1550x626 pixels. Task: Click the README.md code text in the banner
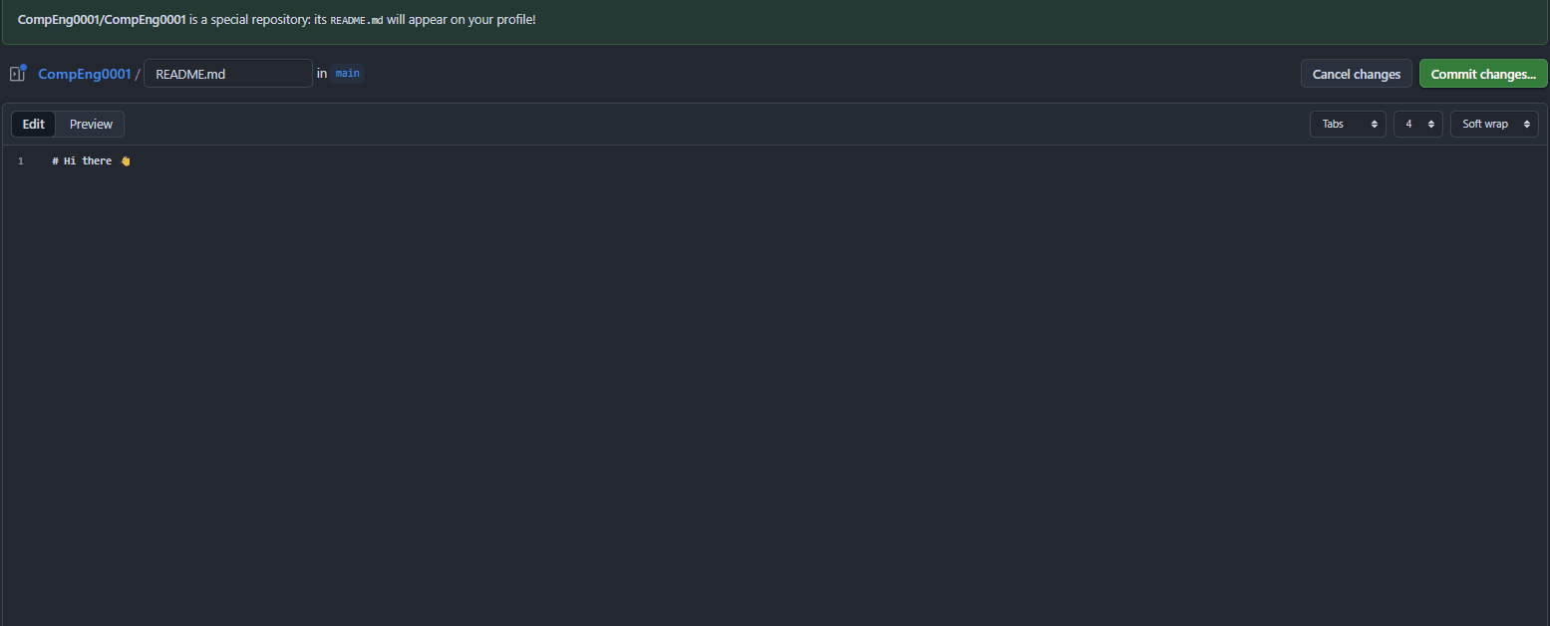pyautogui.click(x=356, y=20)
